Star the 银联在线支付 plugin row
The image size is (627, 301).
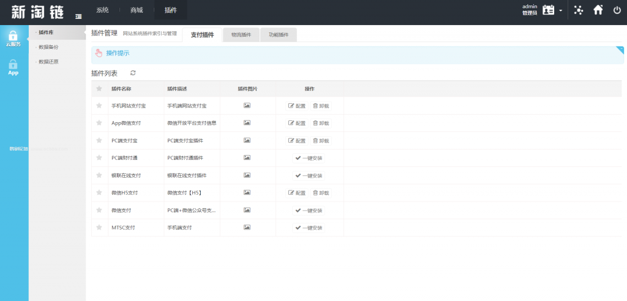click(99, 175)
